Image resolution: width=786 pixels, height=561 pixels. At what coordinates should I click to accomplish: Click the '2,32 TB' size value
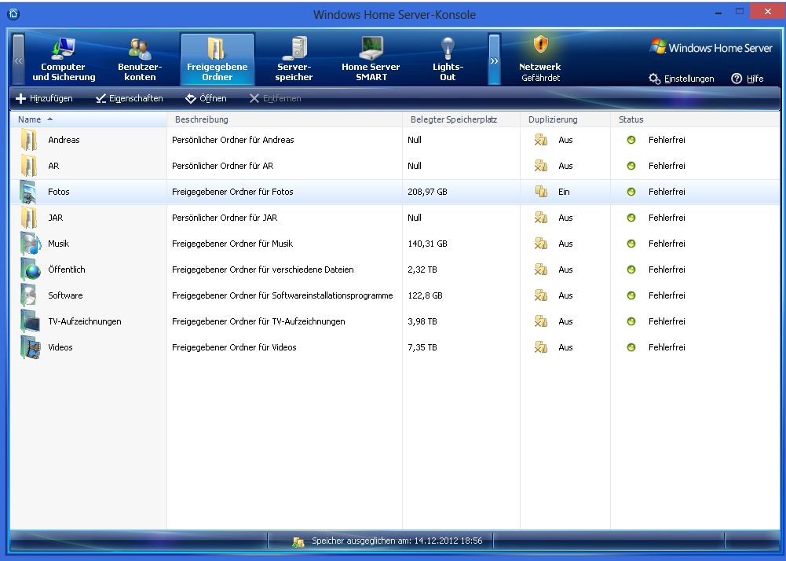tap(422, 269)
